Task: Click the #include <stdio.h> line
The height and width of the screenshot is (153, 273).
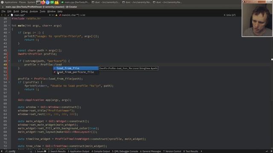Action: coord(26,18)
